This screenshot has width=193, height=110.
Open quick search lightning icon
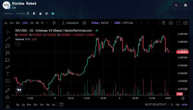[163, 23]
